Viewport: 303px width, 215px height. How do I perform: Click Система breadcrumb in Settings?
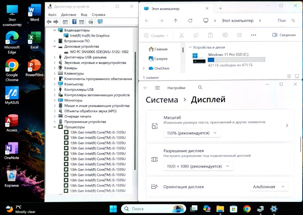(x=162, y=100)
